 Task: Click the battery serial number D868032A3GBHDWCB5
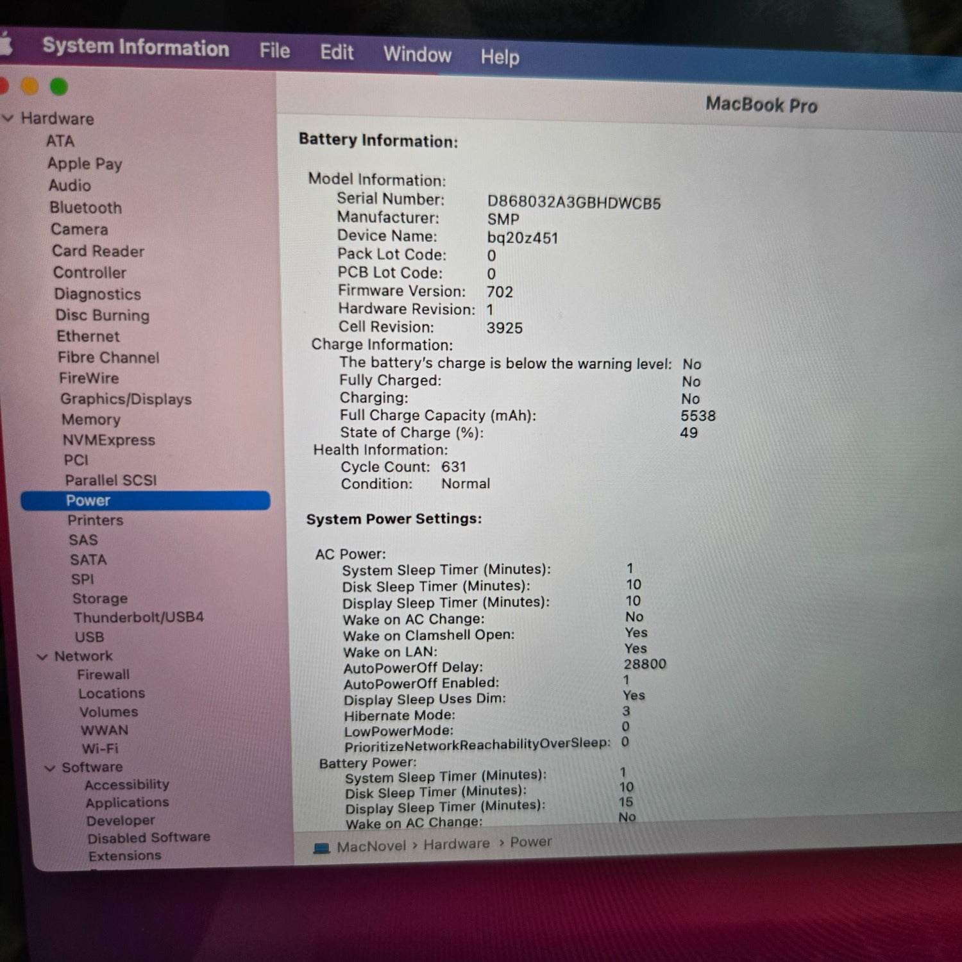click(574, 203)
